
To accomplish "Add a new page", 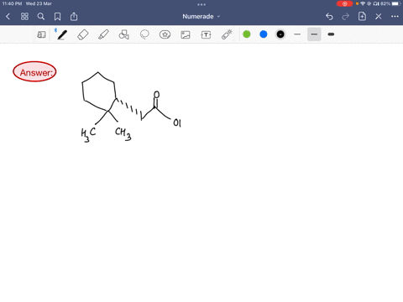I will click(x=362, y=17).
